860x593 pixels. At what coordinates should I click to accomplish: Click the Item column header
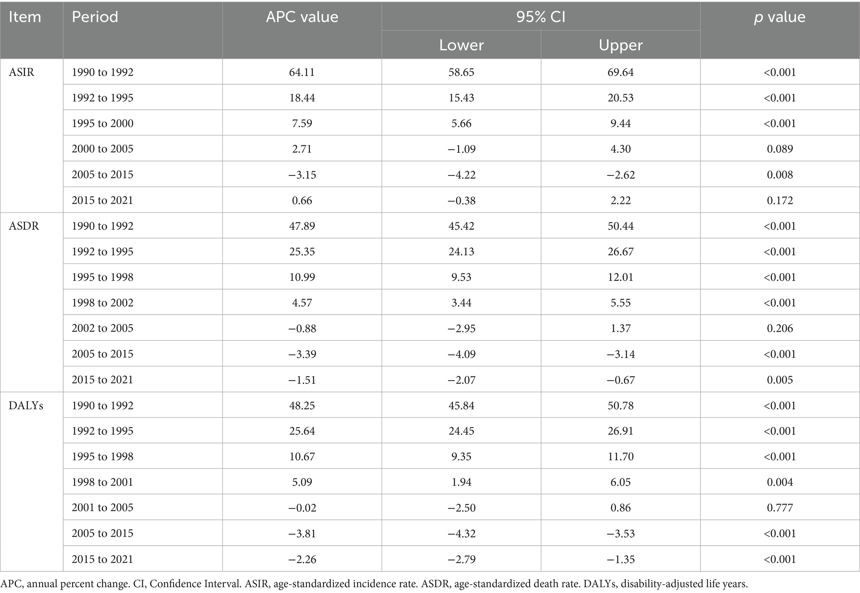25,17
